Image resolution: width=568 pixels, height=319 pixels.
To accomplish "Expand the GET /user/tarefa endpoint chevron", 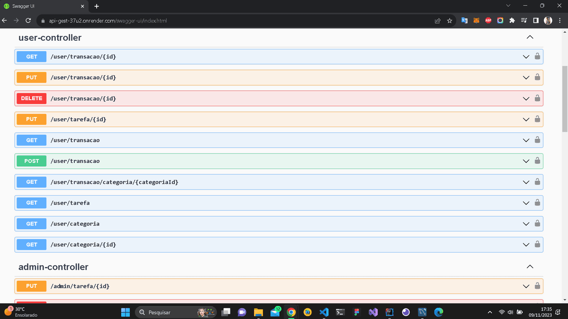I will [x=525, y=203].
